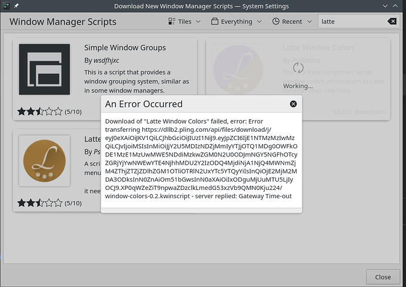Open the window menu icon in title bar
The height and width of the screenshot is (287, 406).
pos(6,6)
